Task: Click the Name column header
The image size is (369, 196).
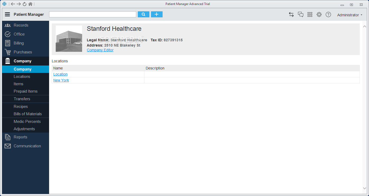Action: [x=98, y=68]
